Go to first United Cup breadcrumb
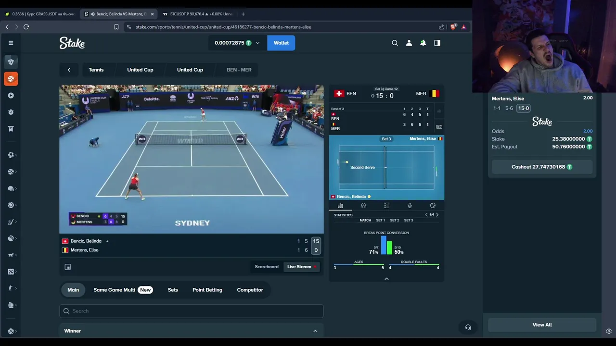Viewport: 616px width, 346px height. (140, 70)
